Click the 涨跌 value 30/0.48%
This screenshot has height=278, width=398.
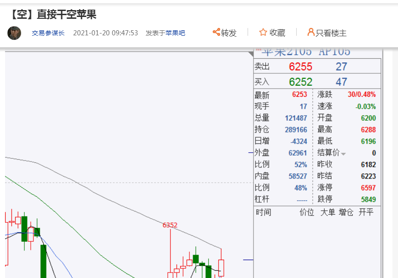click(x=362, y=95)
